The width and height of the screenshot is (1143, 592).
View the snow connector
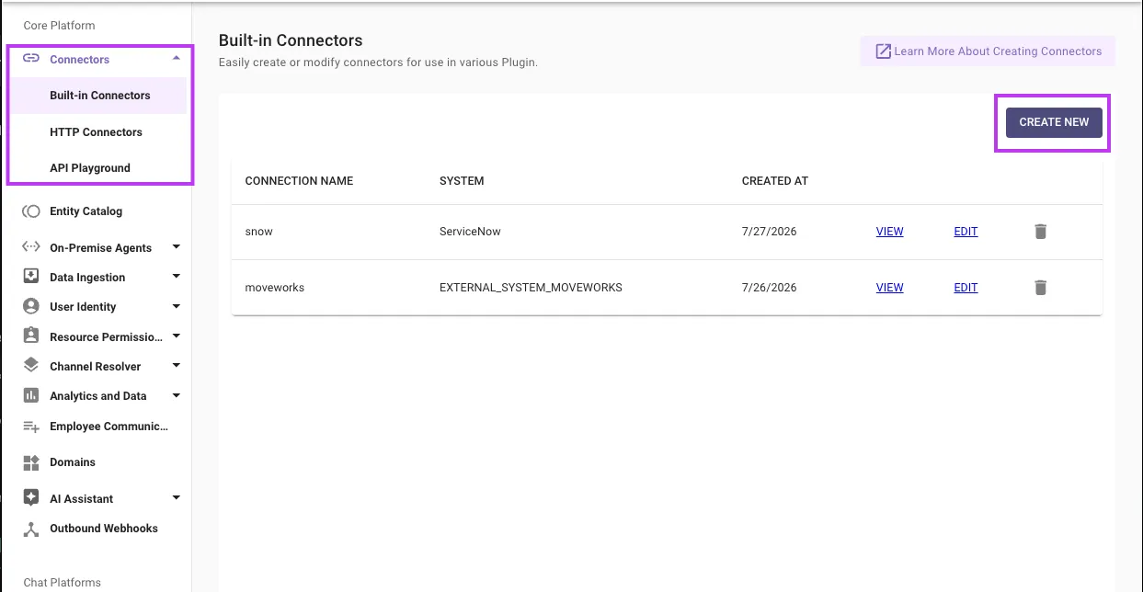click(889, 232)
